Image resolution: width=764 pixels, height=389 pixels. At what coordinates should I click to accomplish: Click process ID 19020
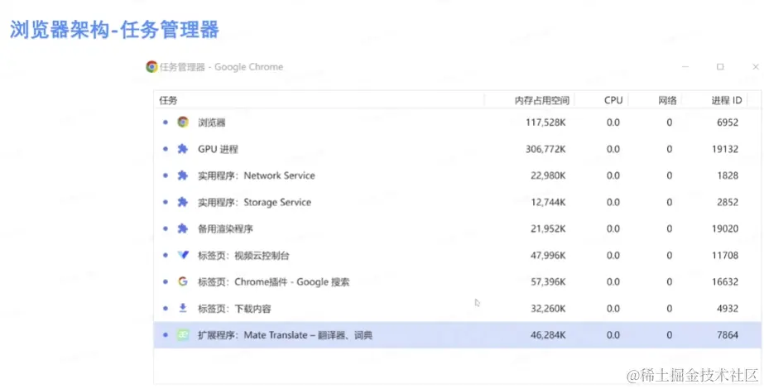coord(725,228)
